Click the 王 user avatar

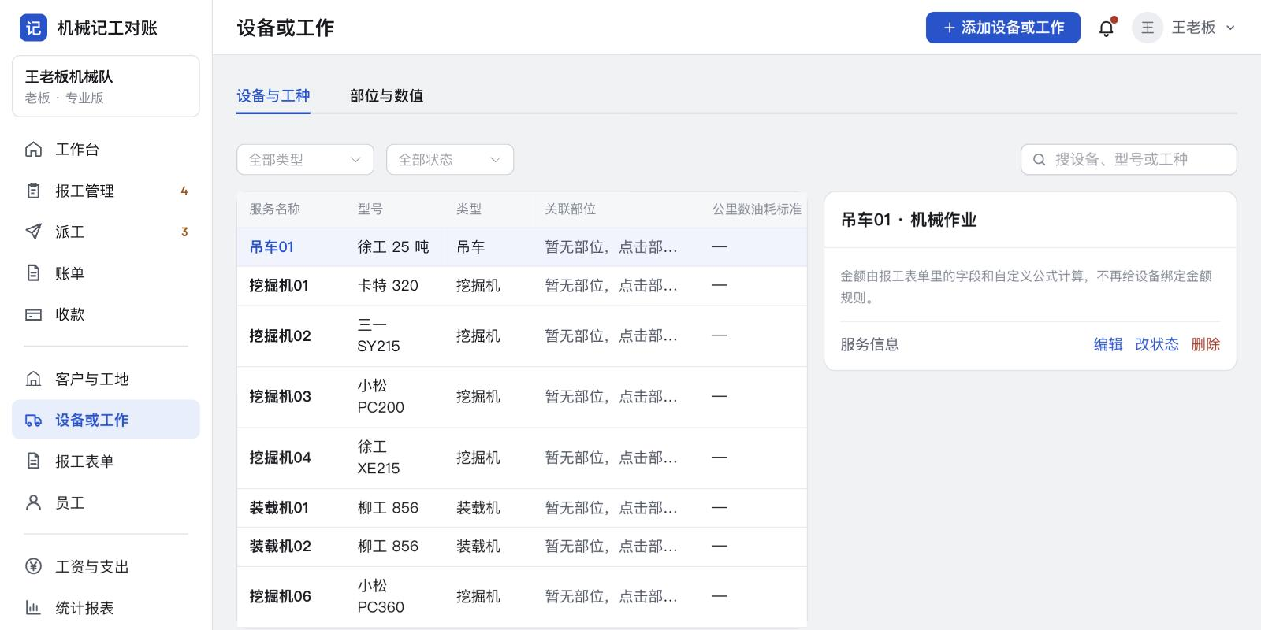[1148, 28]
